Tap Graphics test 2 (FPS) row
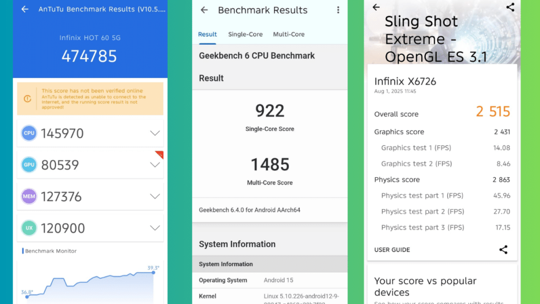The image size is (540, 304). (446, 164)
